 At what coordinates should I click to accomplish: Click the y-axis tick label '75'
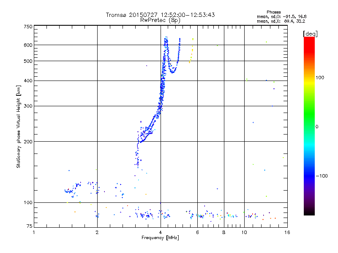[x=30, y=226]
